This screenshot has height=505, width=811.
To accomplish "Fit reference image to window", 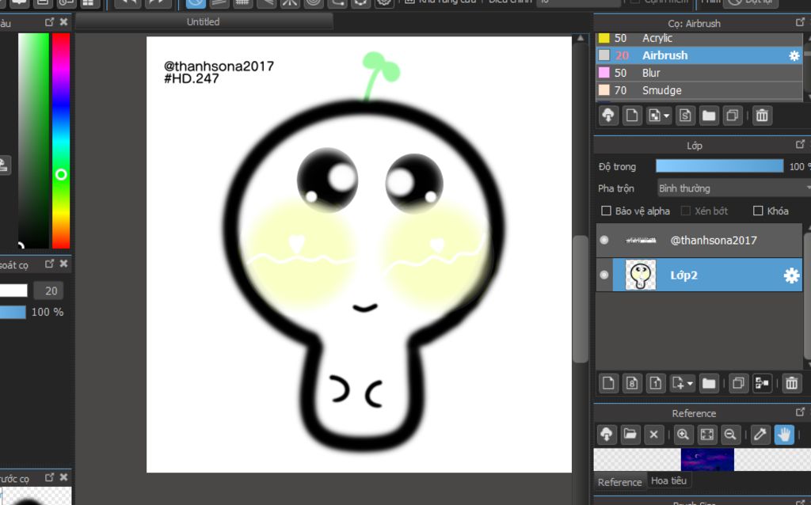I will point(706,435).
